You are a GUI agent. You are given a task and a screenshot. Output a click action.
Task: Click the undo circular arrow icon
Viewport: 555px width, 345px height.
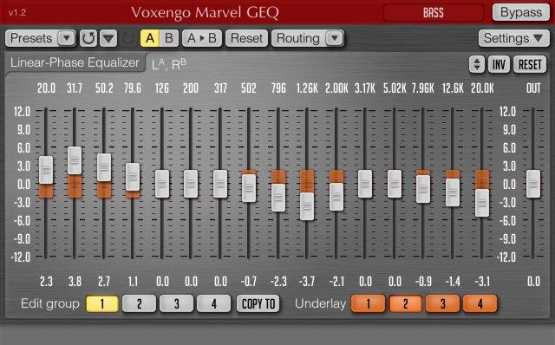point(88,38)
